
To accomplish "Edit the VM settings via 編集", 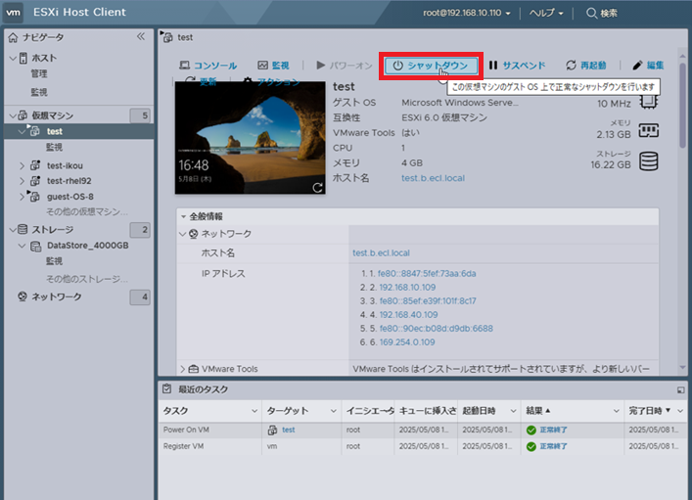I will pos(648,66).
